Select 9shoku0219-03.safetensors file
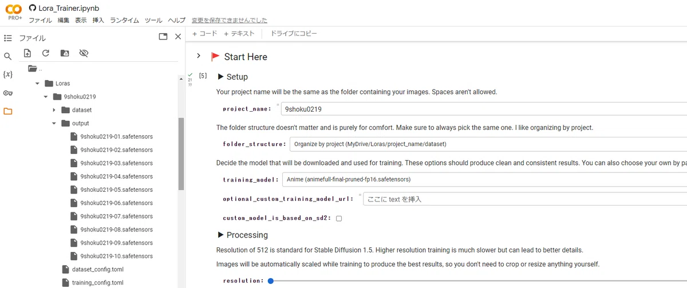 click(117, 163)
